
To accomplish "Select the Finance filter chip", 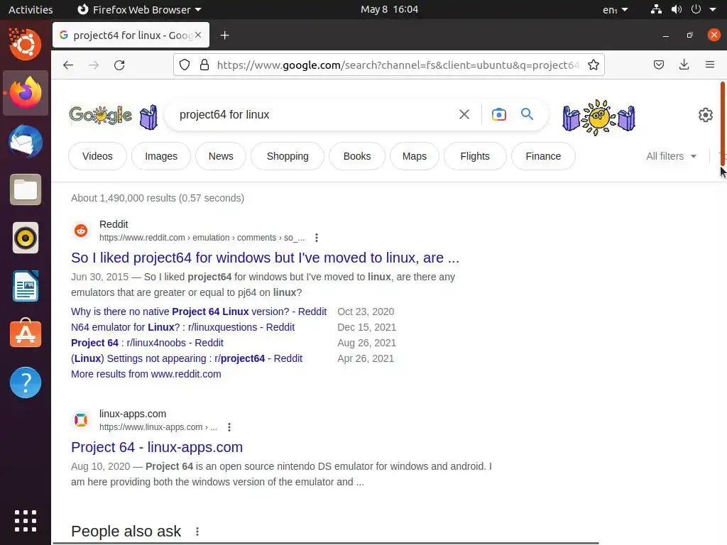I will tap(543, 156).
